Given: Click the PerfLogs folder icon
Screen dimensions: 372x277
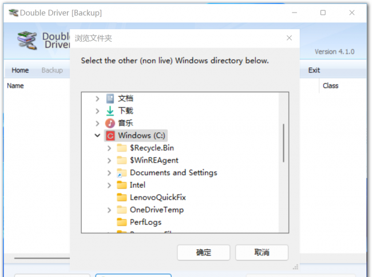Looking at the screenshot, I should [122, 222].
